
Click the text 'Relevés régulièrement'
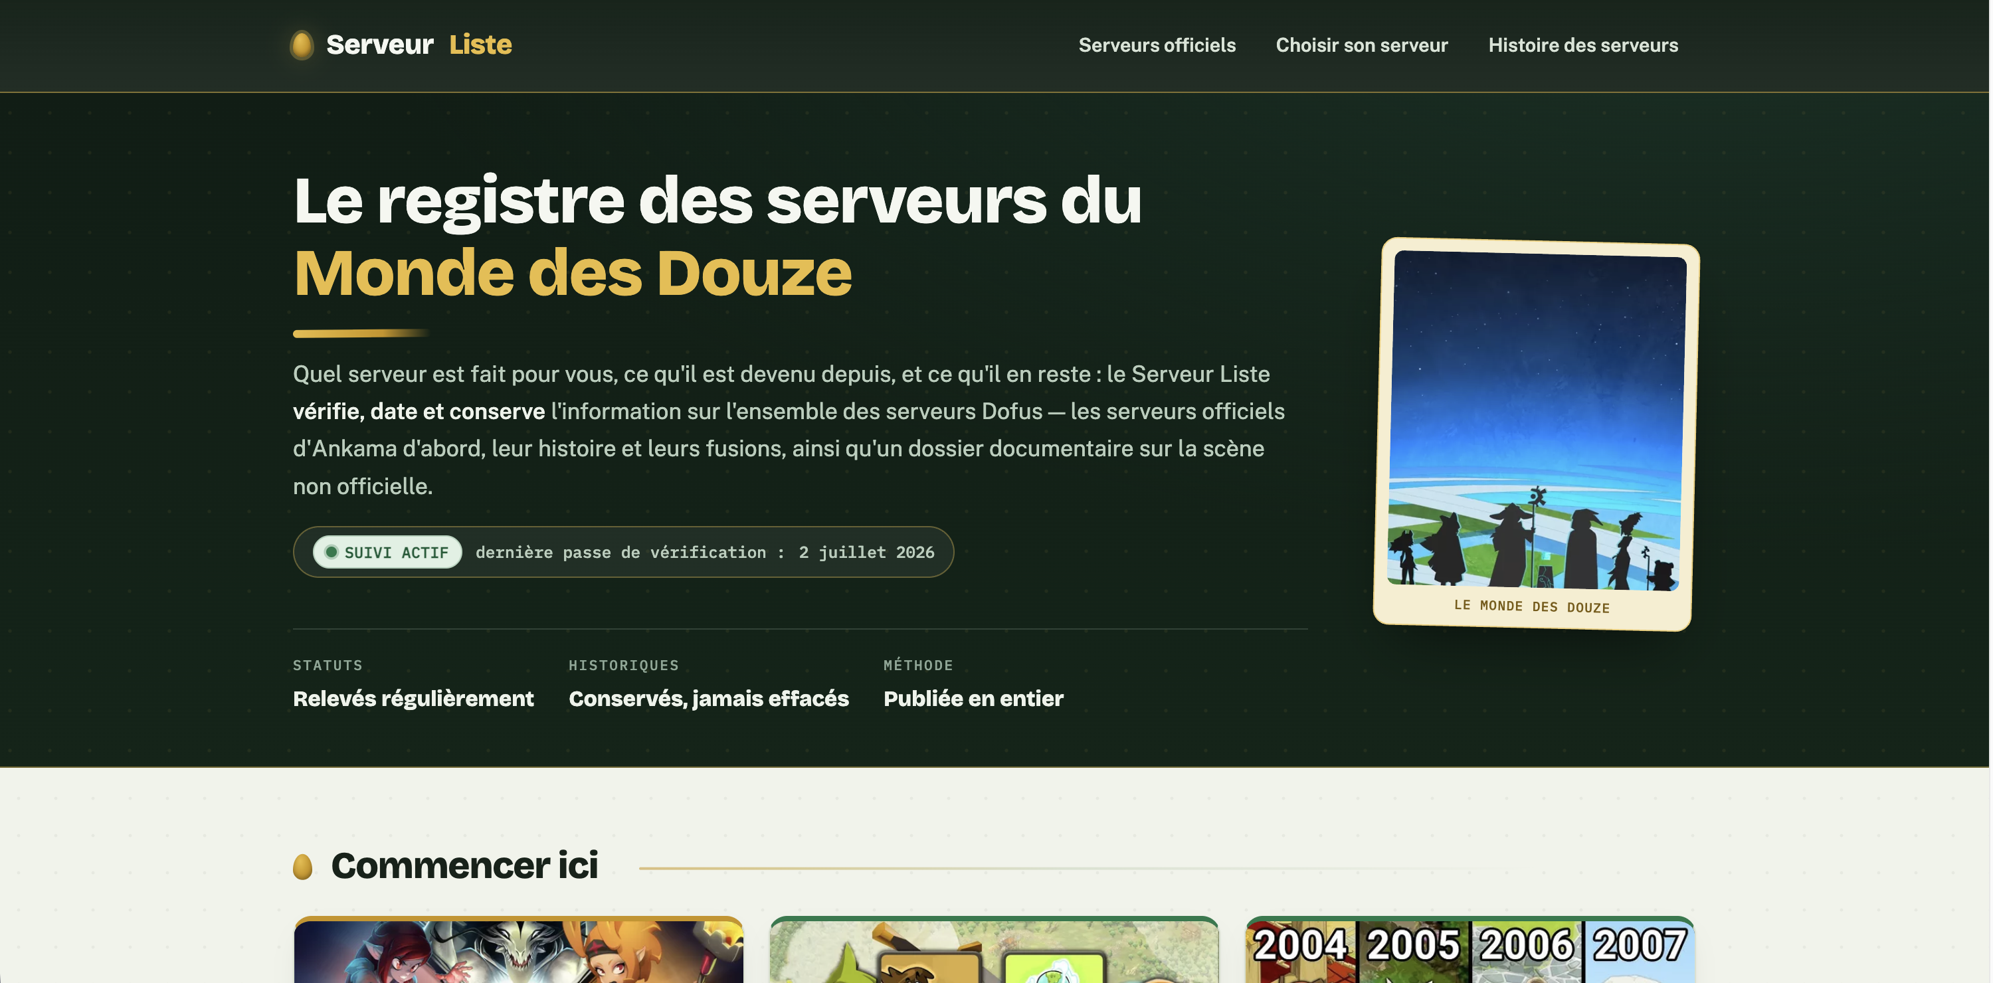tap(413, 698)
